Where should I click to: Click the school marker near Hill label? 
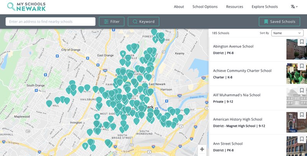49,103
